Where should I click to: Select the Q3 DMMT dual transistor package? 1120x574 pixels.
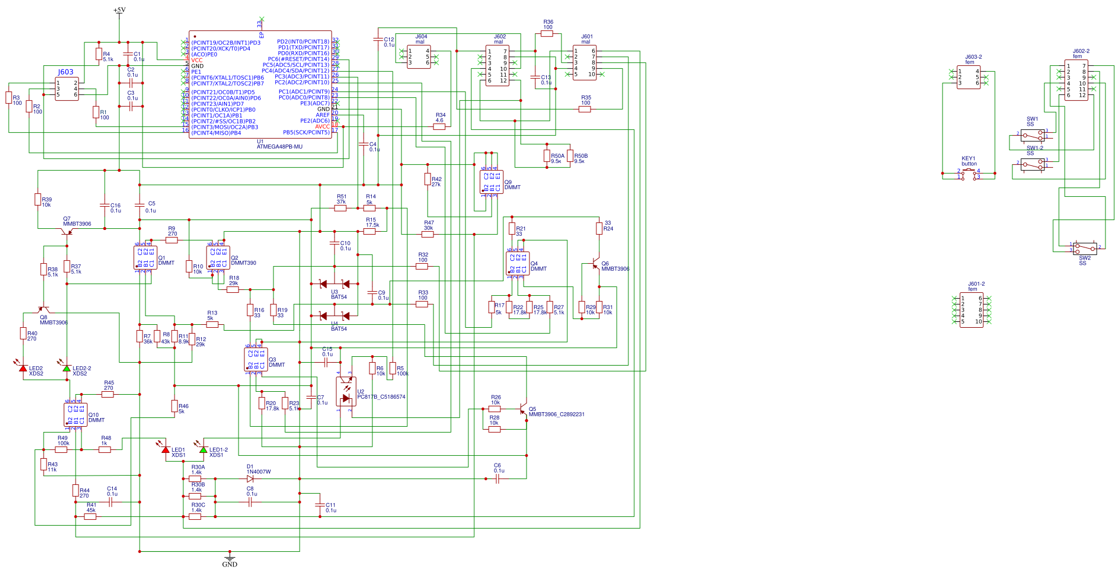click(256, 360)
